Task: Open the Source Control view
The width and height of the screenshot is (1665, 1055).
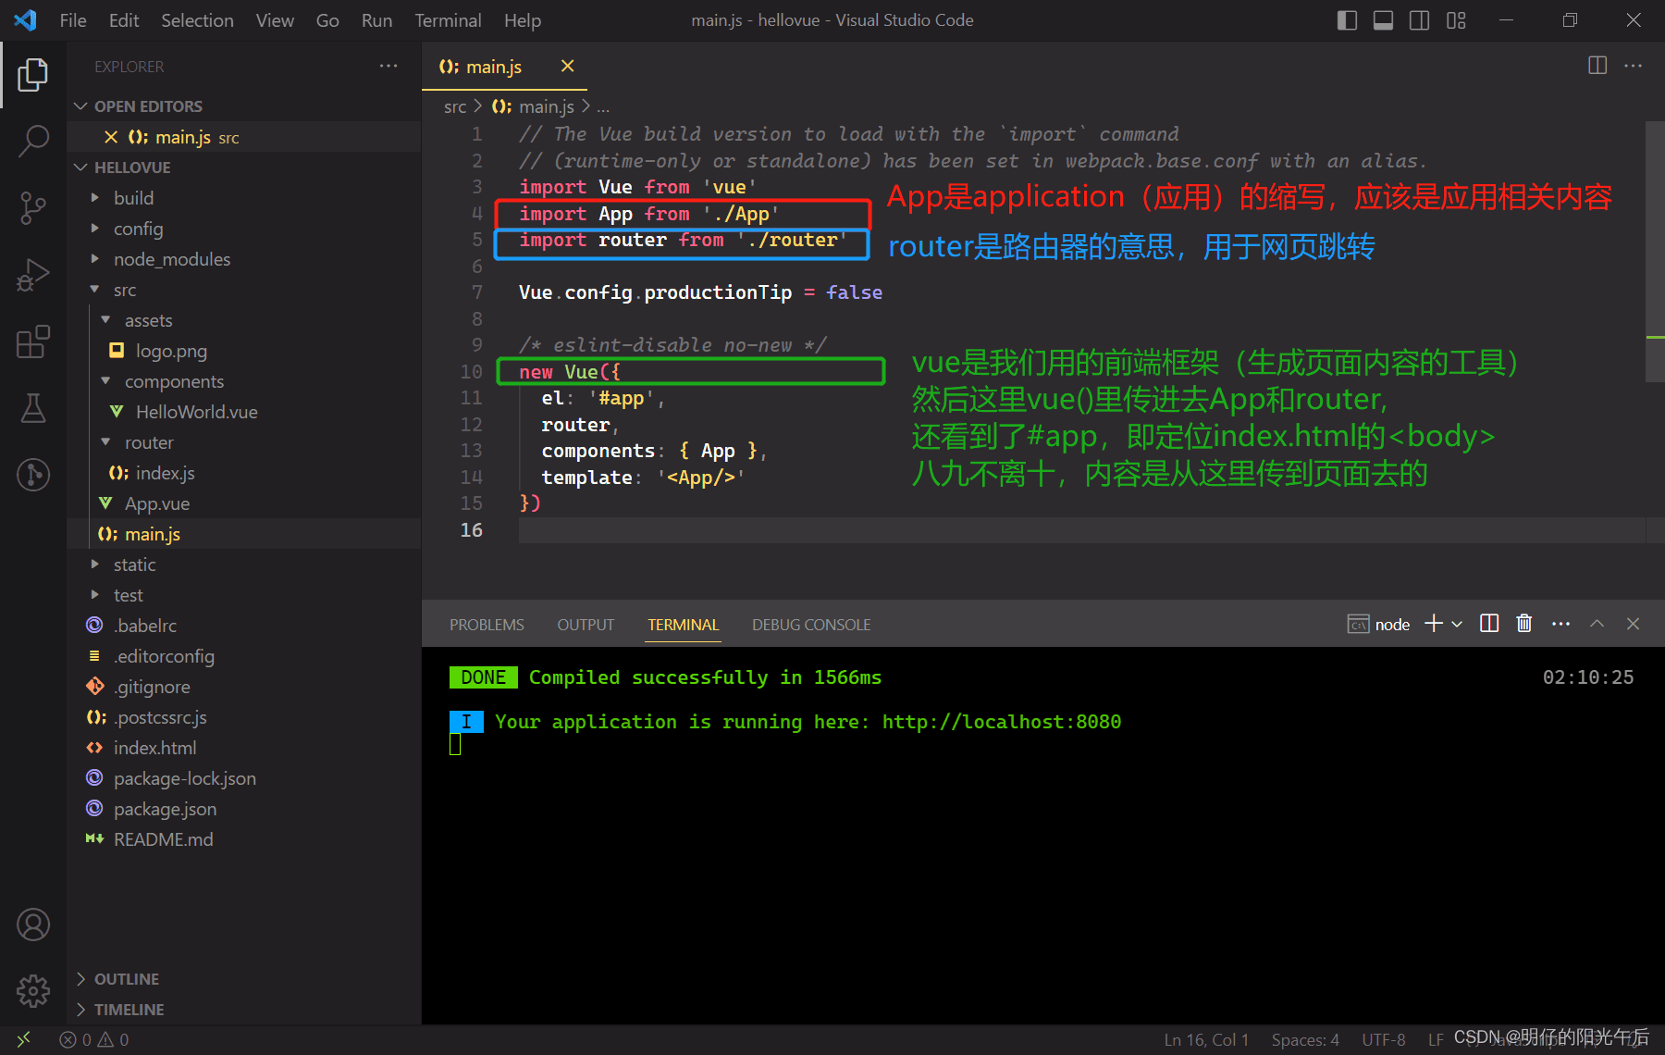Action: click(33, 208)
